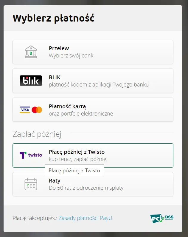The height and width of the screenshot is (237, 188).
Task: Click the bank building icon
Action: (x=31, y=52)
